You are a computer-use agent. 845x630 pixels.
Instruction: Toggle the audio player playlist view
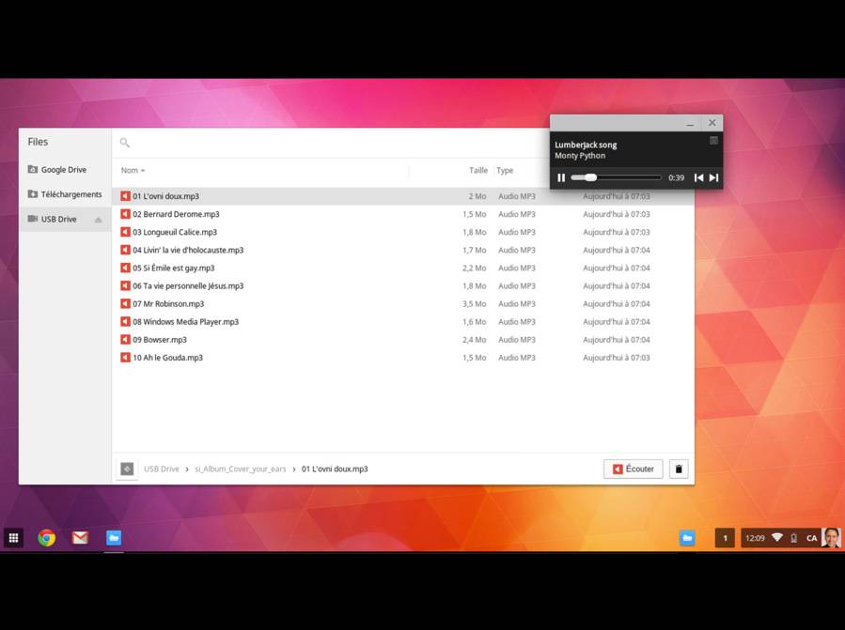tap(713, 141)
